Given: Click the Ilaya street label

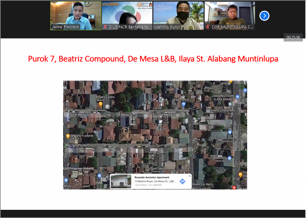Looking at the screenshot, I should pyautogui.click(x=236, y=162).
